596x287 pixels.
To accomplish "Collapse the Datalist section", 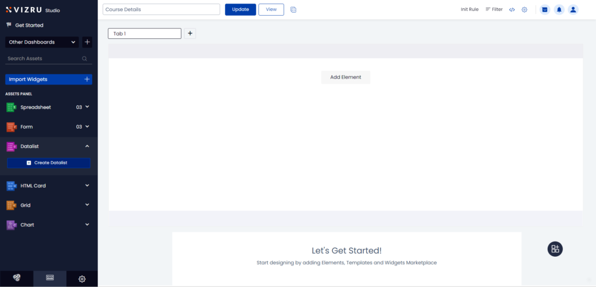I will point(87,146).
